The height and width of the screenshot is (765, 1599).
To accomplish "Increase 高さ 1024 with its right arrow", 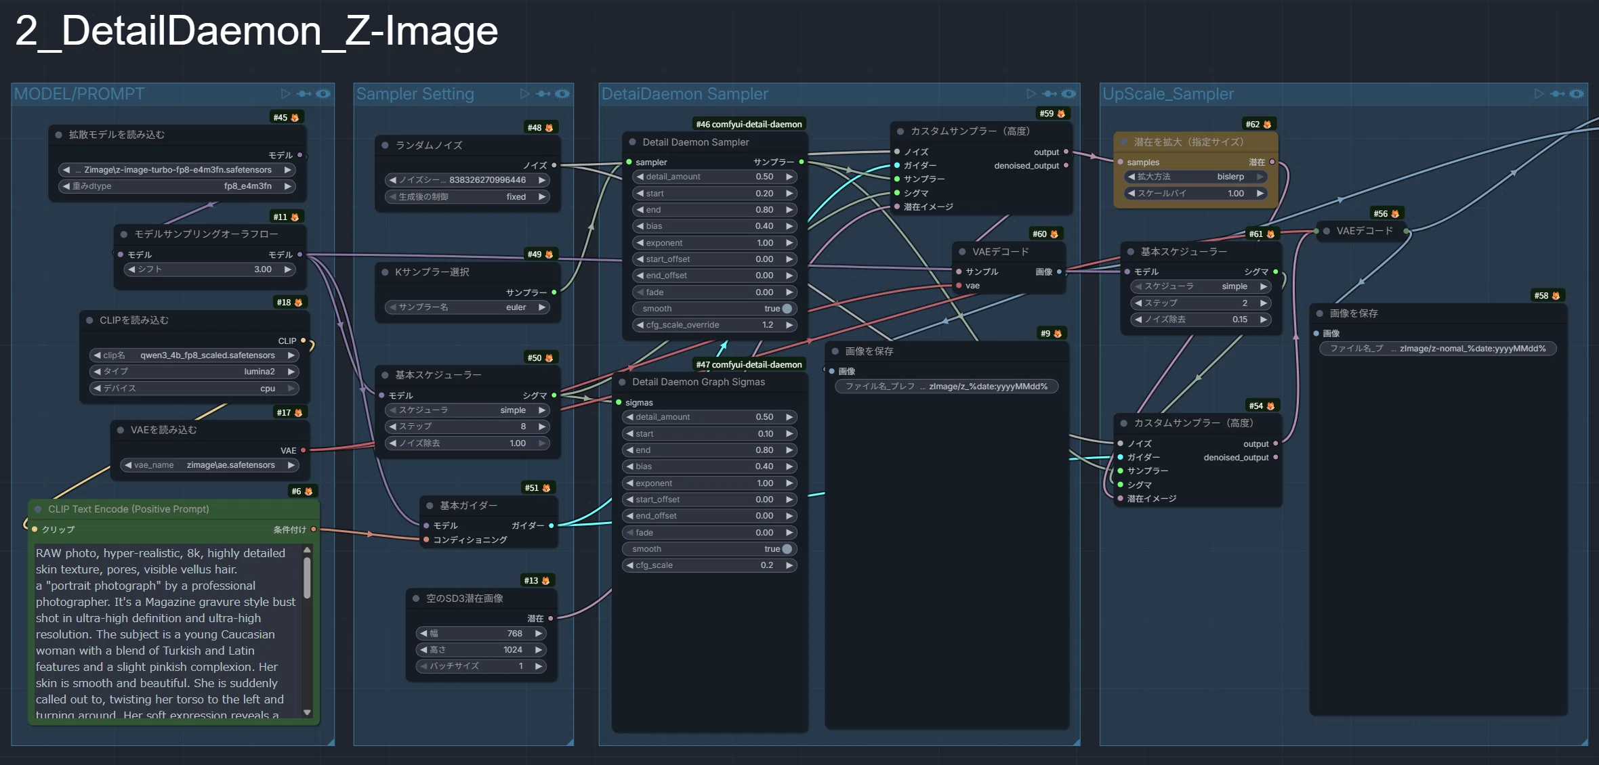I will (x=539, y=650).
